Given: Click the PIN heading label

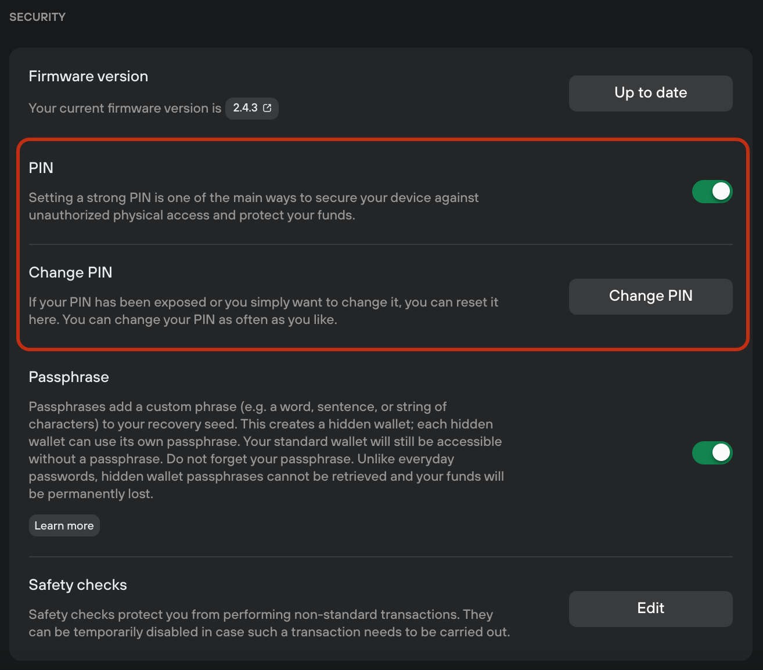Looking at the screenshot, I should (41, 168).
